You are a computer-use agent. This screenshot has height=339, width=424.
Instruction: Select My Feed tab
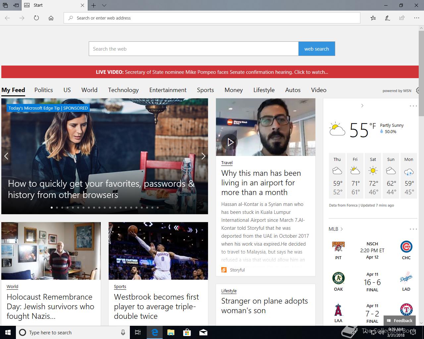pos(13,90)
